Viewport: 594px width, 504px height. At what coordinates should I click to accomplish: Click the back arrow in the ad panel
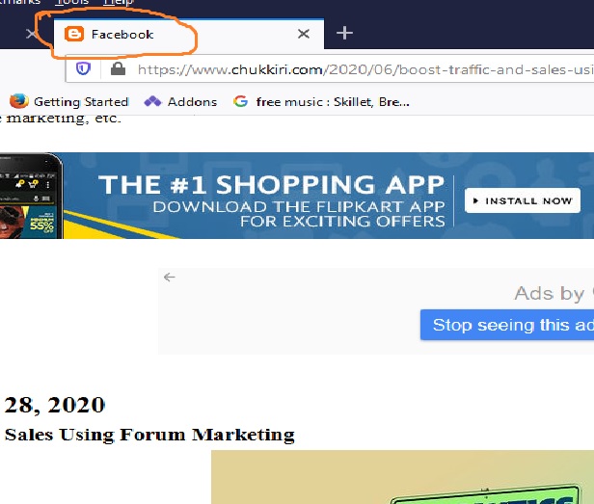click(x=170, y=278)
